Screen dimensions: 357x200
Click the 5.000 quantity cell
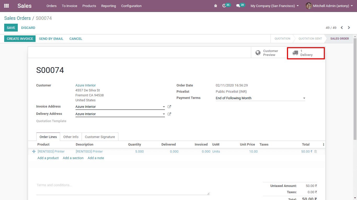[139, 152]
